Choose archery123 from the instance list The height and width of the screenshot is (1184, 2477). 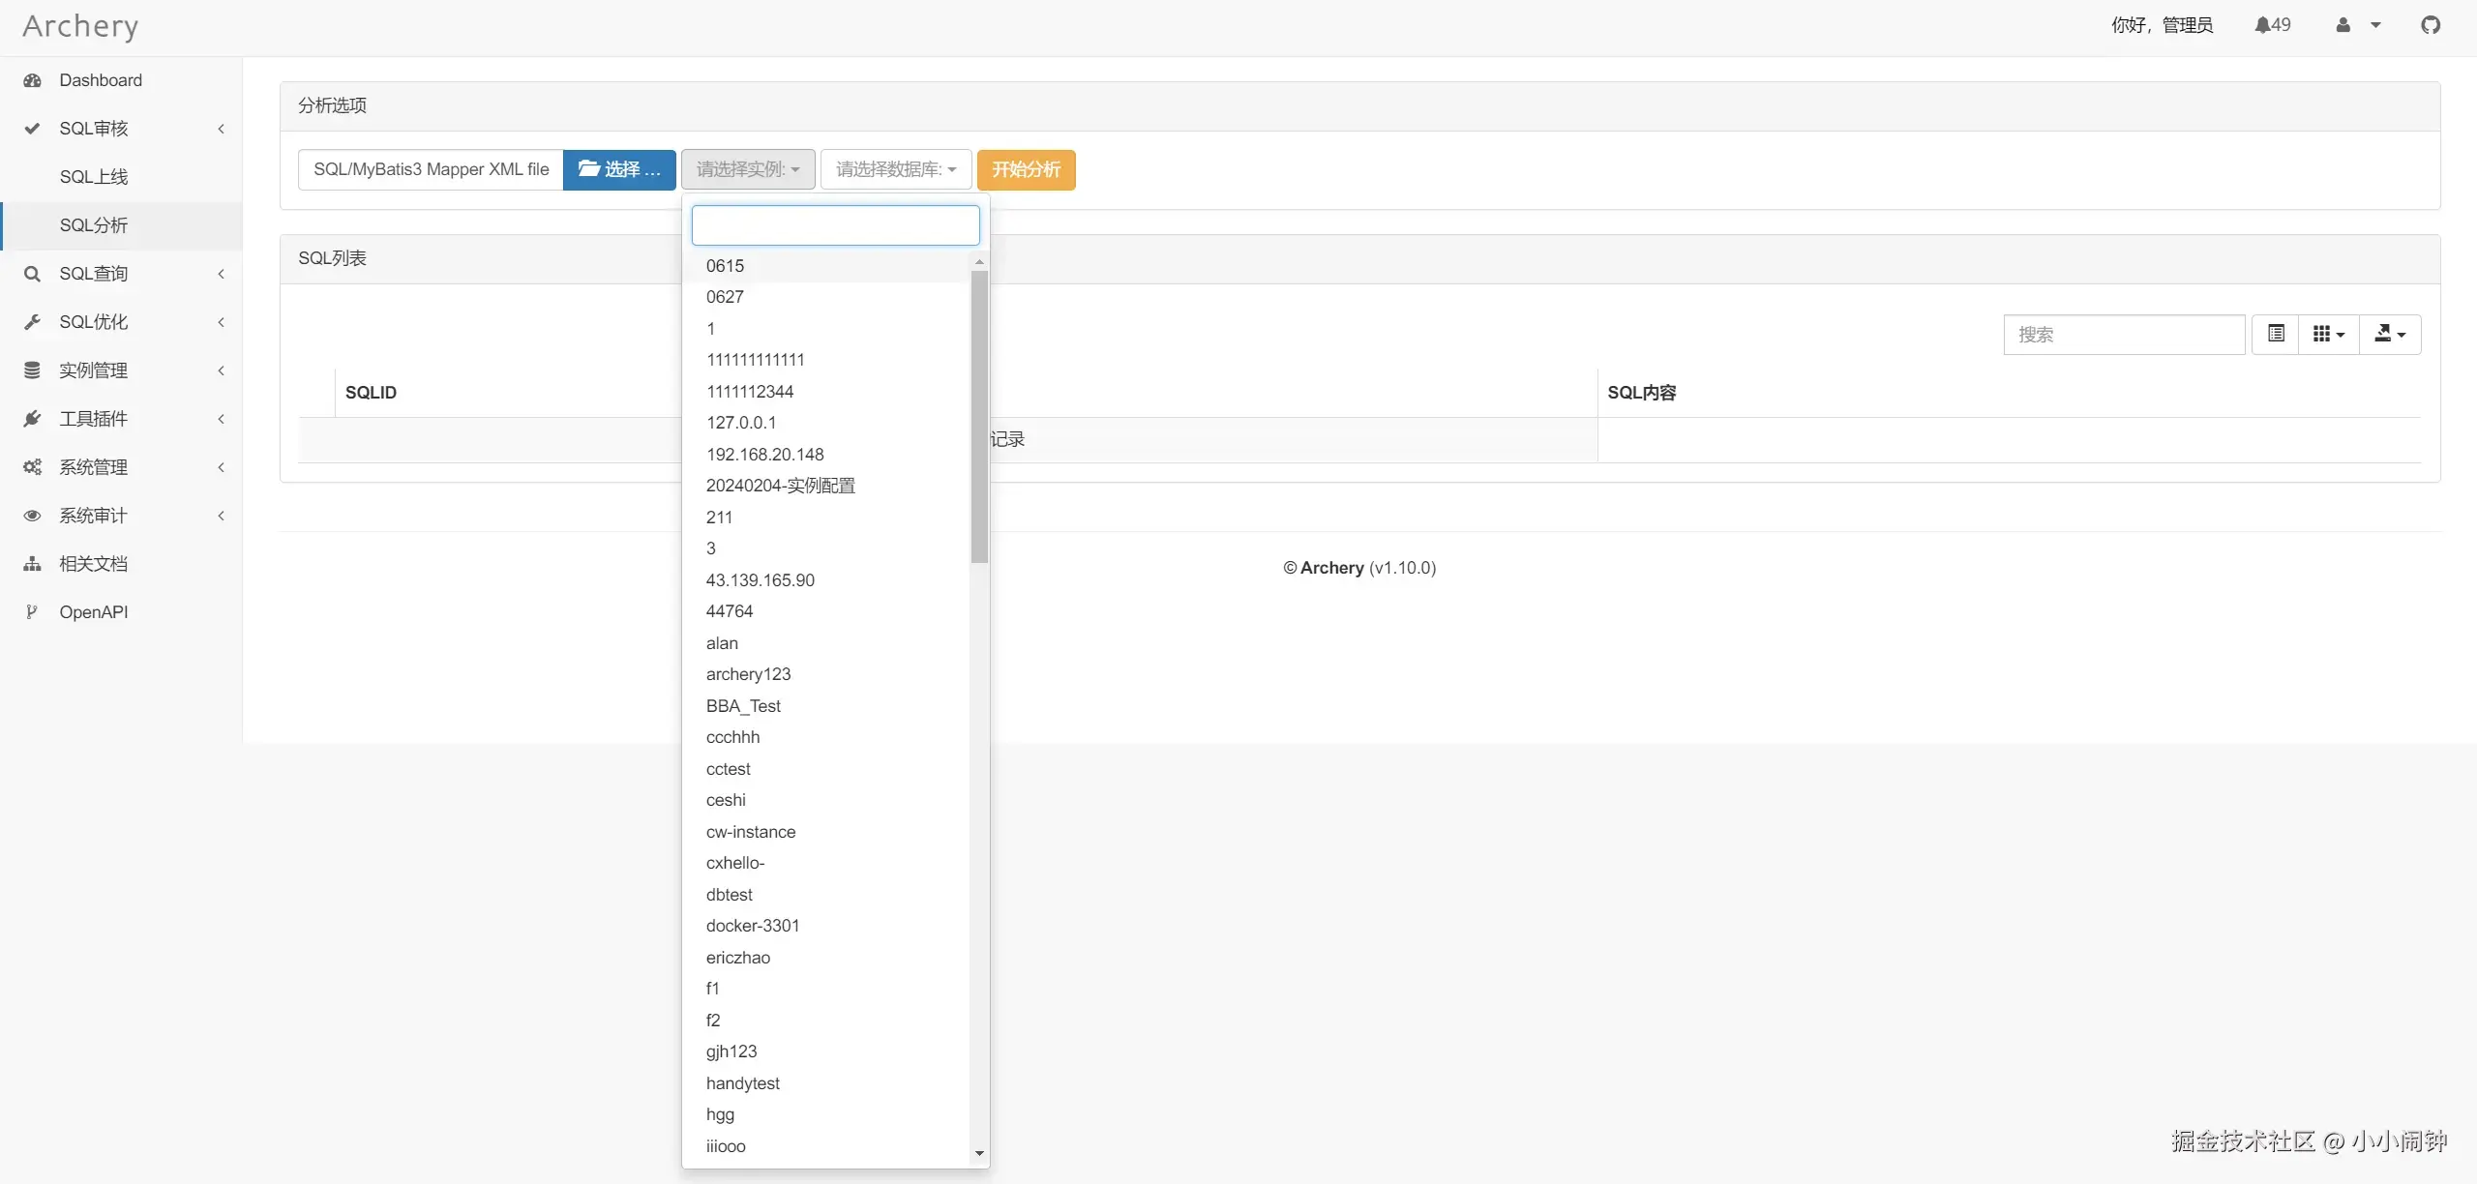click(748, 674)
